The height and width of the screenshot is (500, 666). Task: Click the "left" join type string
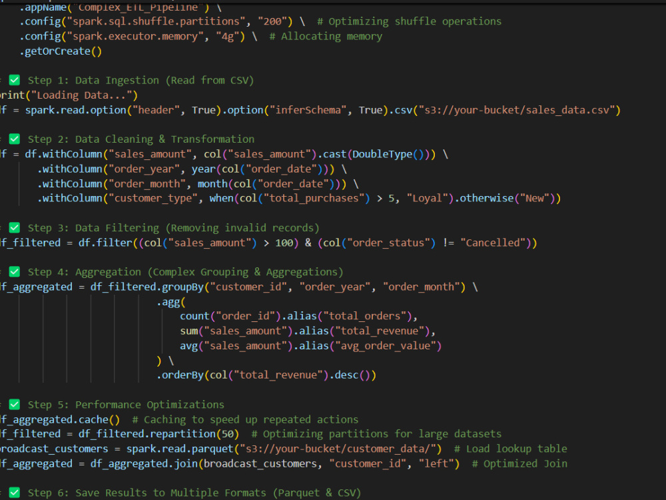436,463
